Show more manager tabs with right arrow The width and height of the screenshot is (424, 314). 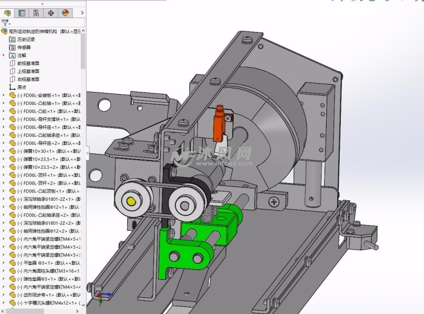point(83,13)
